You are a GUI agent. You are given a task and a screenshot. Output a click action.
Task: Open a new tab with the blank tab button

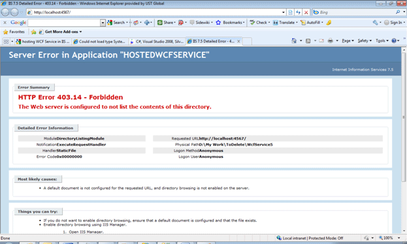[247, 42]
